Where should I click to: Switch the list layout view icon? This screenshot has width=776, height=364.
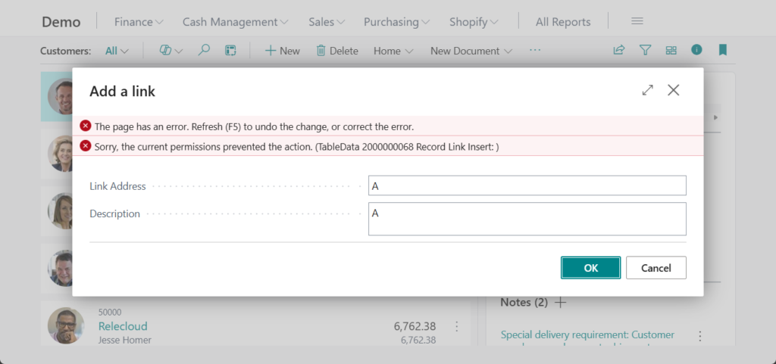[x=671, y=51]
